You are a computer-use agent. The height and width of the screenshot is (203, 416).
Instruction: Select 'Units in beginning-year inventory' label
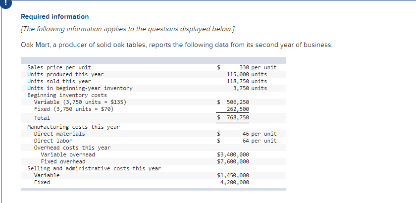80,88
